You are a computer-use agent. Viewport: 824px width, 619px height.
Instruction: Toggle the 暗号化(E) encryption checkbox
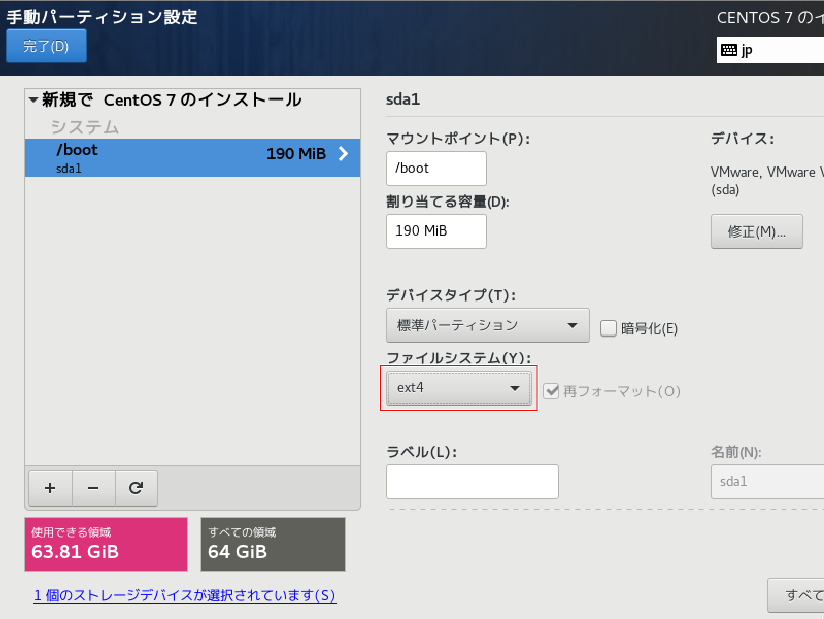609,328
